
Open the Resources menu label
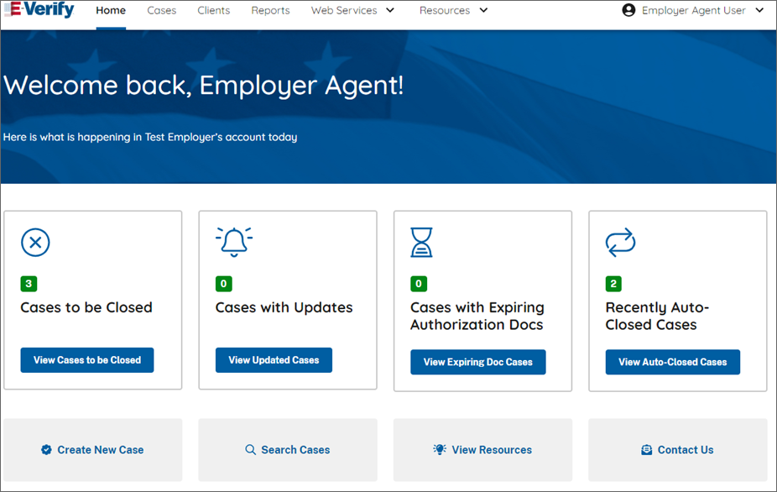[445, 10]
